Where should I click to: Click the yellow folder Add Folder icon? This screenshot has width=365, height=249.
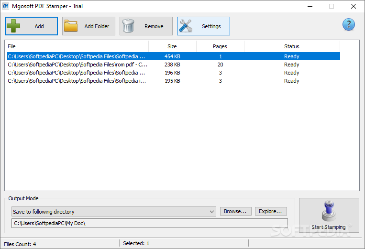[71, 26]
